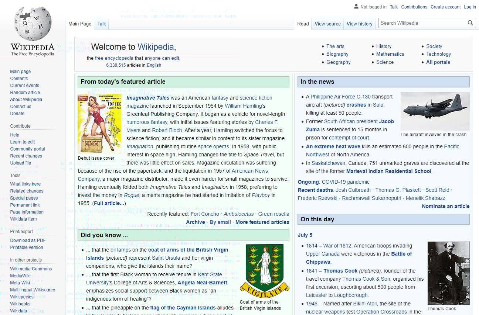Click 'Nominate an article' in the news
The image size is (479, 315).
[445, 206]
